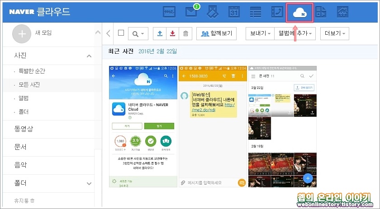Select 앨범 in sidebar
This screenshot has height=209, width=380.
tap(24, 98)
